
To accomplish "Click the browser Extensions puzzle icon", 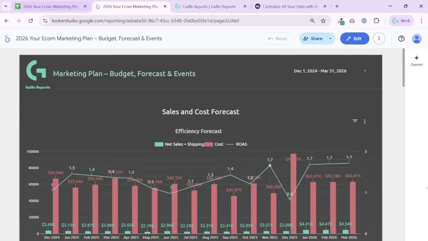I will (x=376, y=20).
